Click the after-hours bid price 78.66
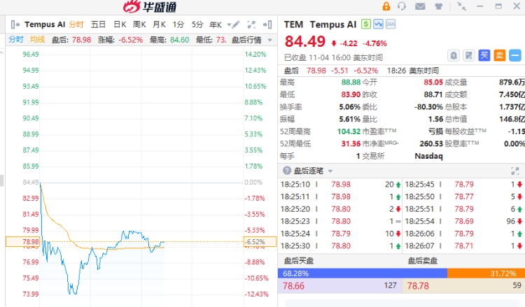 coord(293,286)
